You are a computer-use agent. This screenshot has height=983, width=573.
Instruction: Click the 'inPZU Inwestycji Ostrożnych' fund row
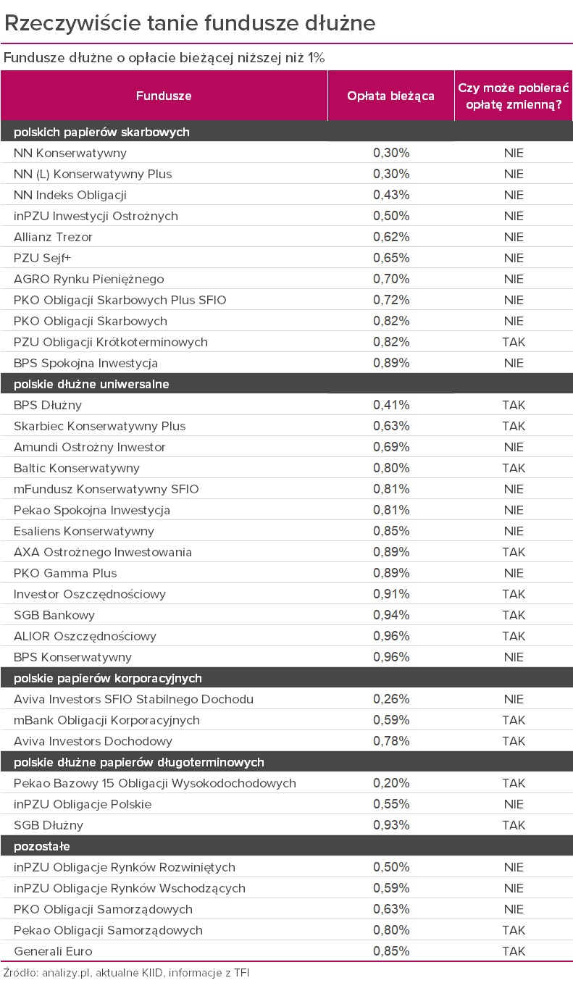coord(96,216)
